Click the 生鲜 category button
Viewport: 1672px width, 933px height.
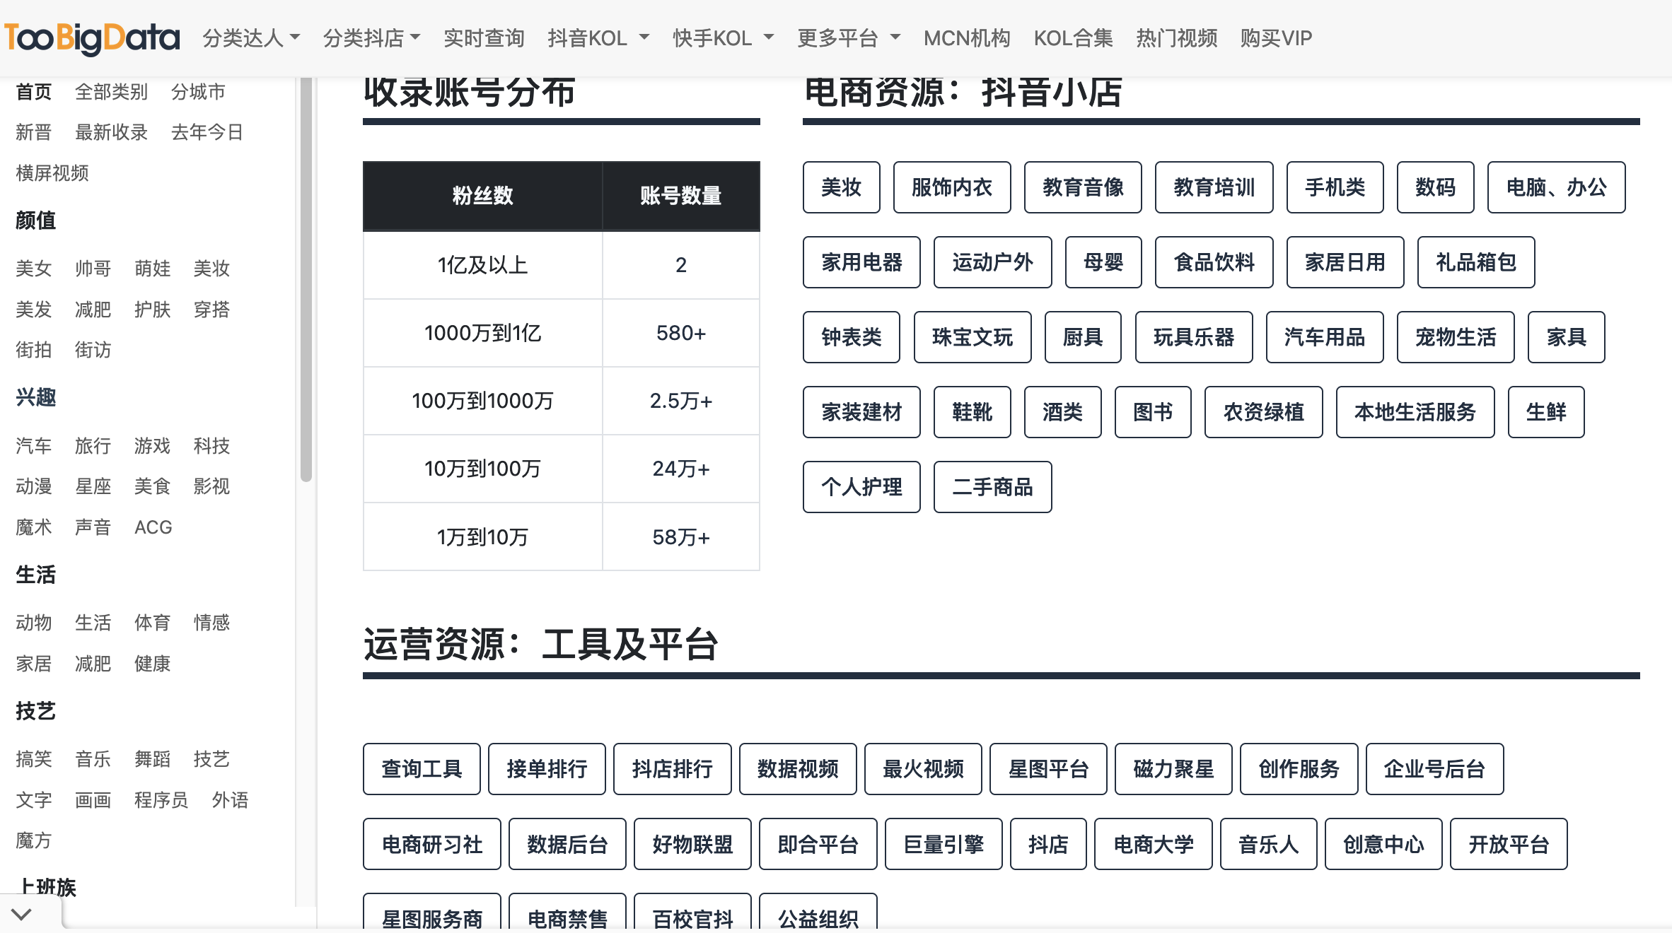[x=1546, y=412]
